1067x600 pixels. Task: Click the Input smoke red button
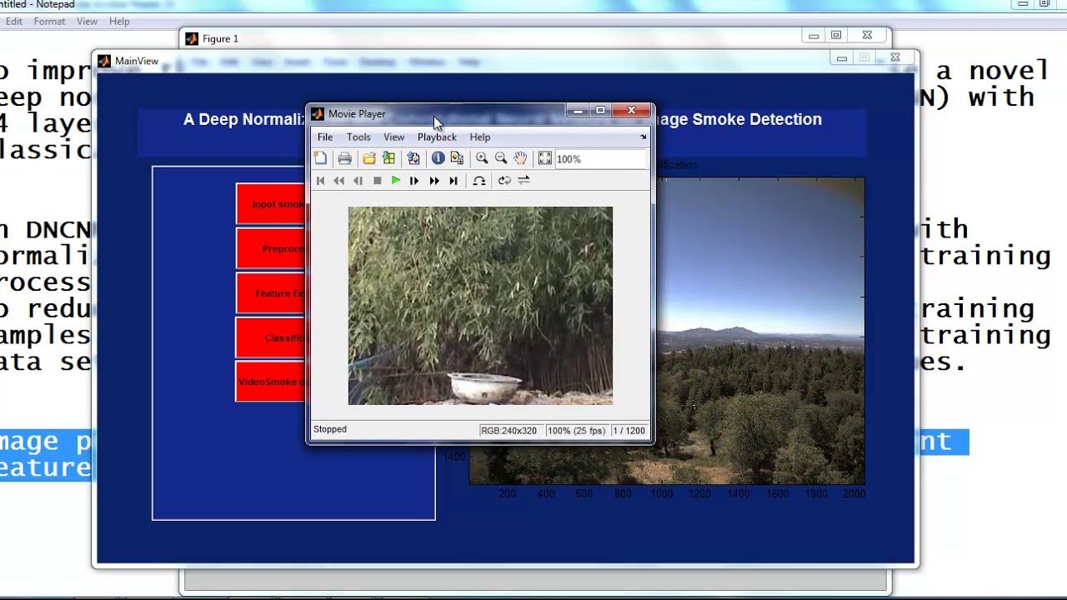[x=271, y=204]
